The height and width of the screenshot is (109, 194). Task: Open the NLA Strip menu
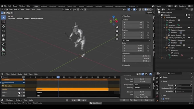click(36, 74)
